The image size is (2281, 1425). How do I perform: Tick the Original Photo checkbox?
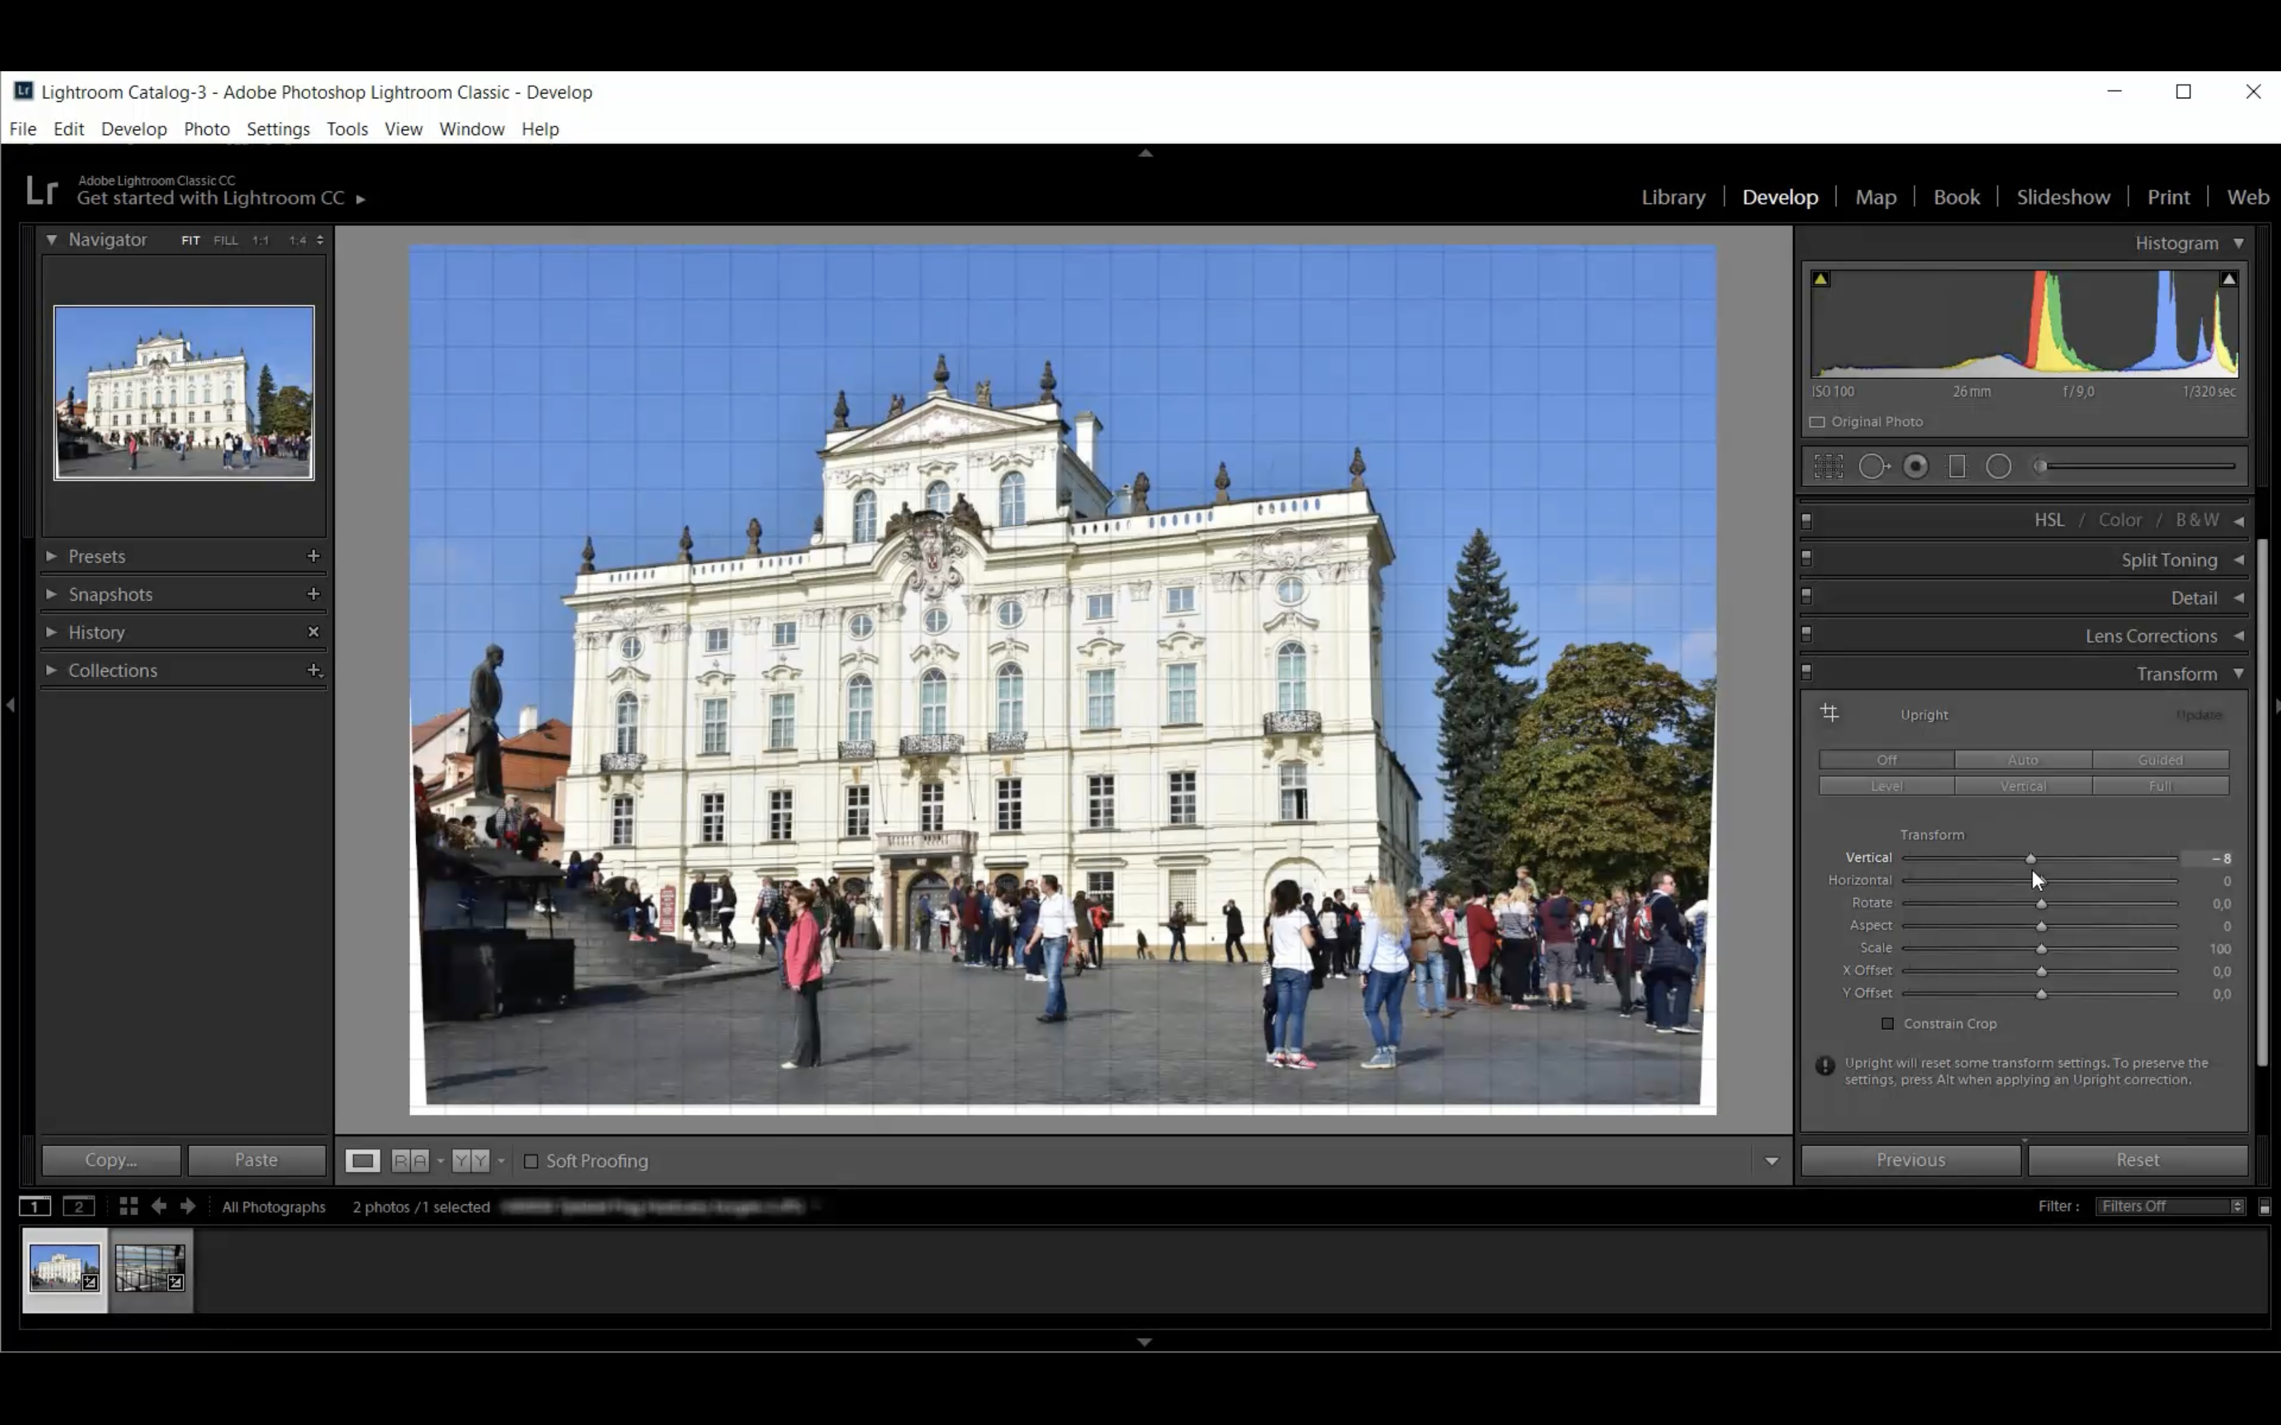[x=1817, y=422]
